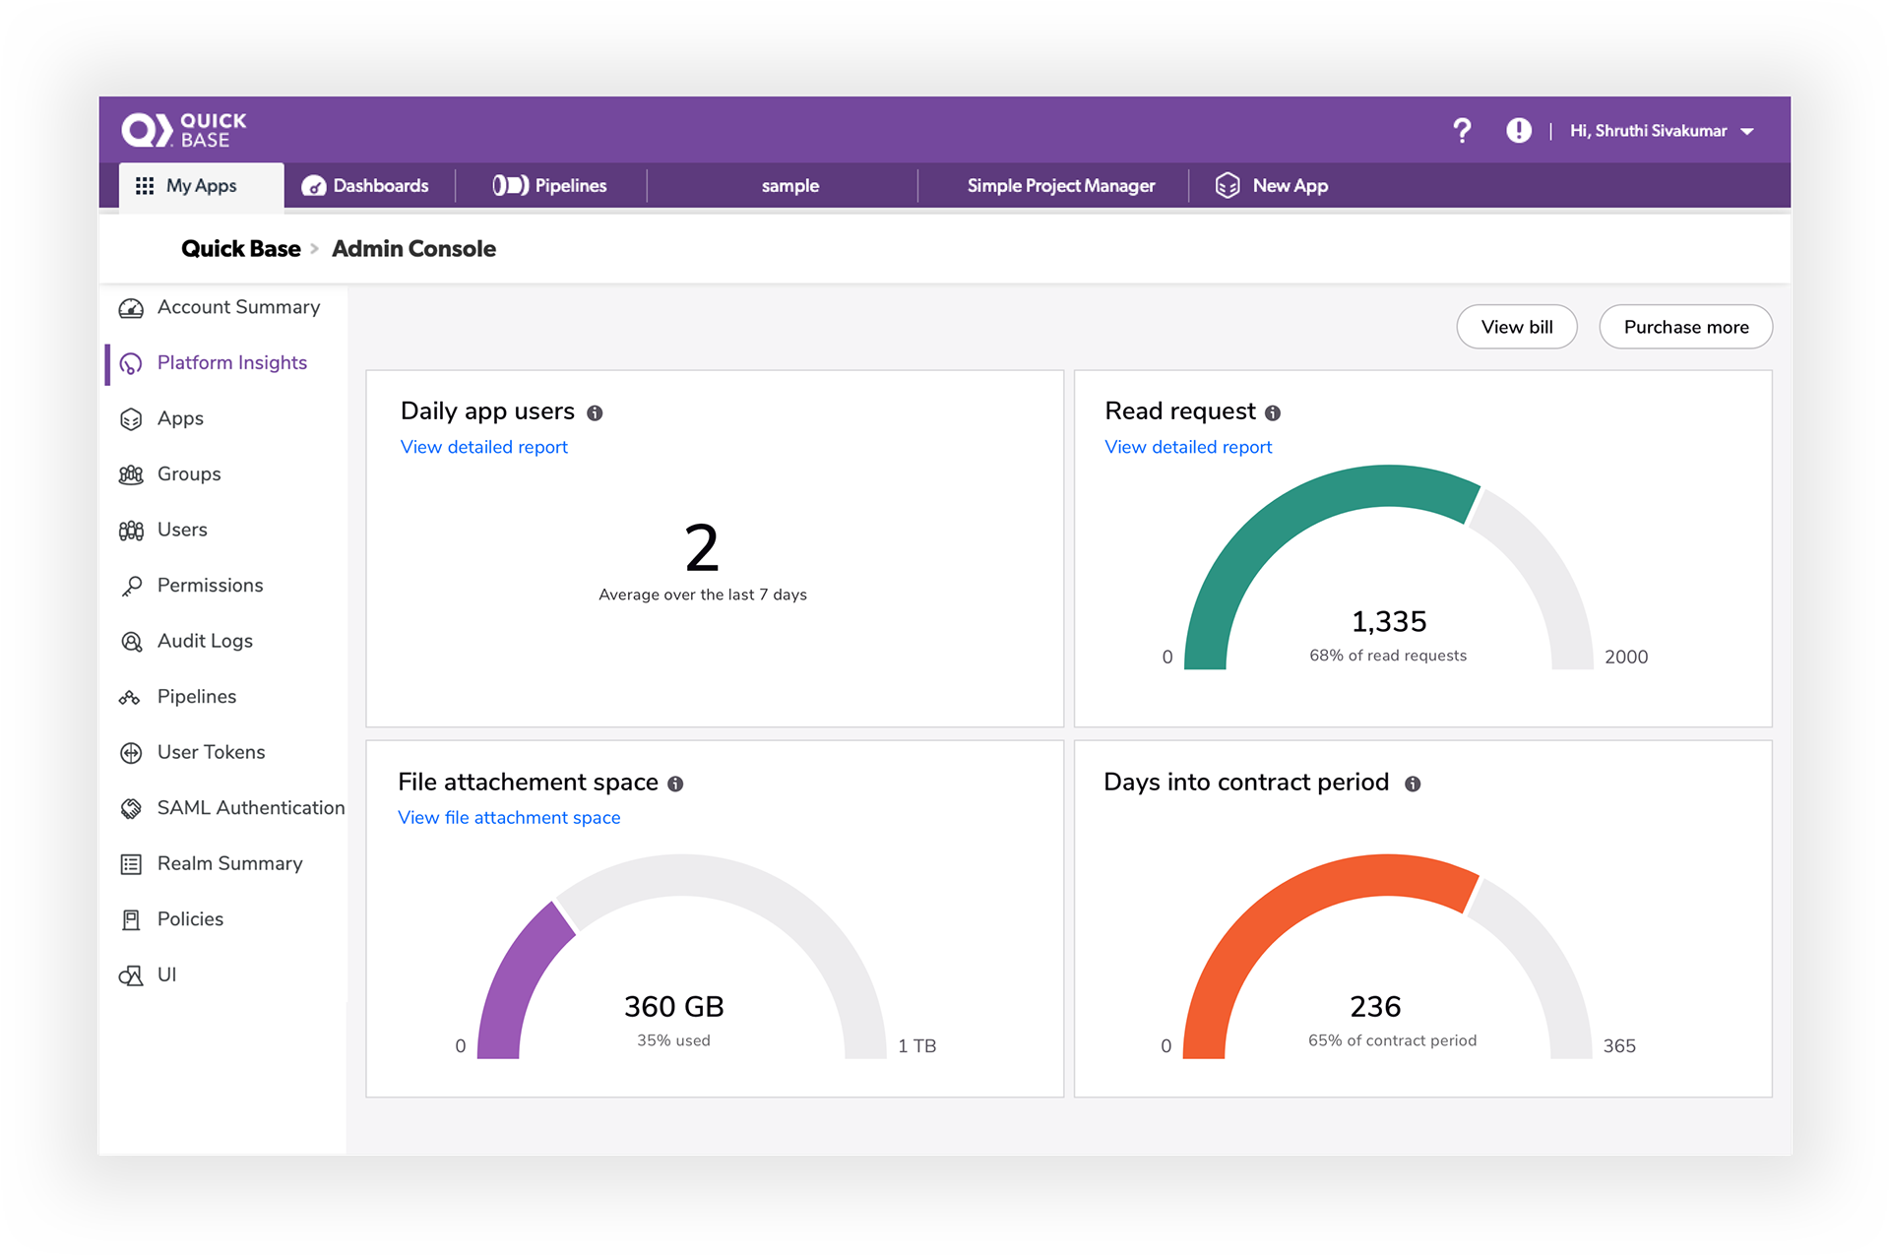Click the 1,335 read requests value
Screen dimensions: 1890x1256
pyautogui.click(x=1389, y=622)
